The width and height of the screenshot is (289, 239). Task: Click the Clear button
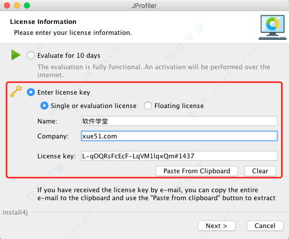point(260,171)
